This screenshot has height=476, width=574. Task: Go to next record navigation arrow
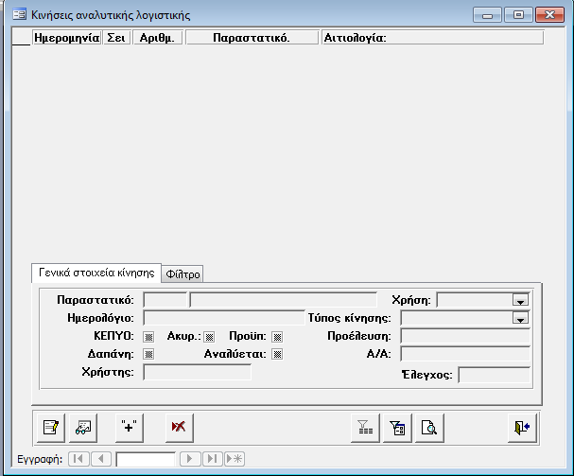(x=190, y=459)
